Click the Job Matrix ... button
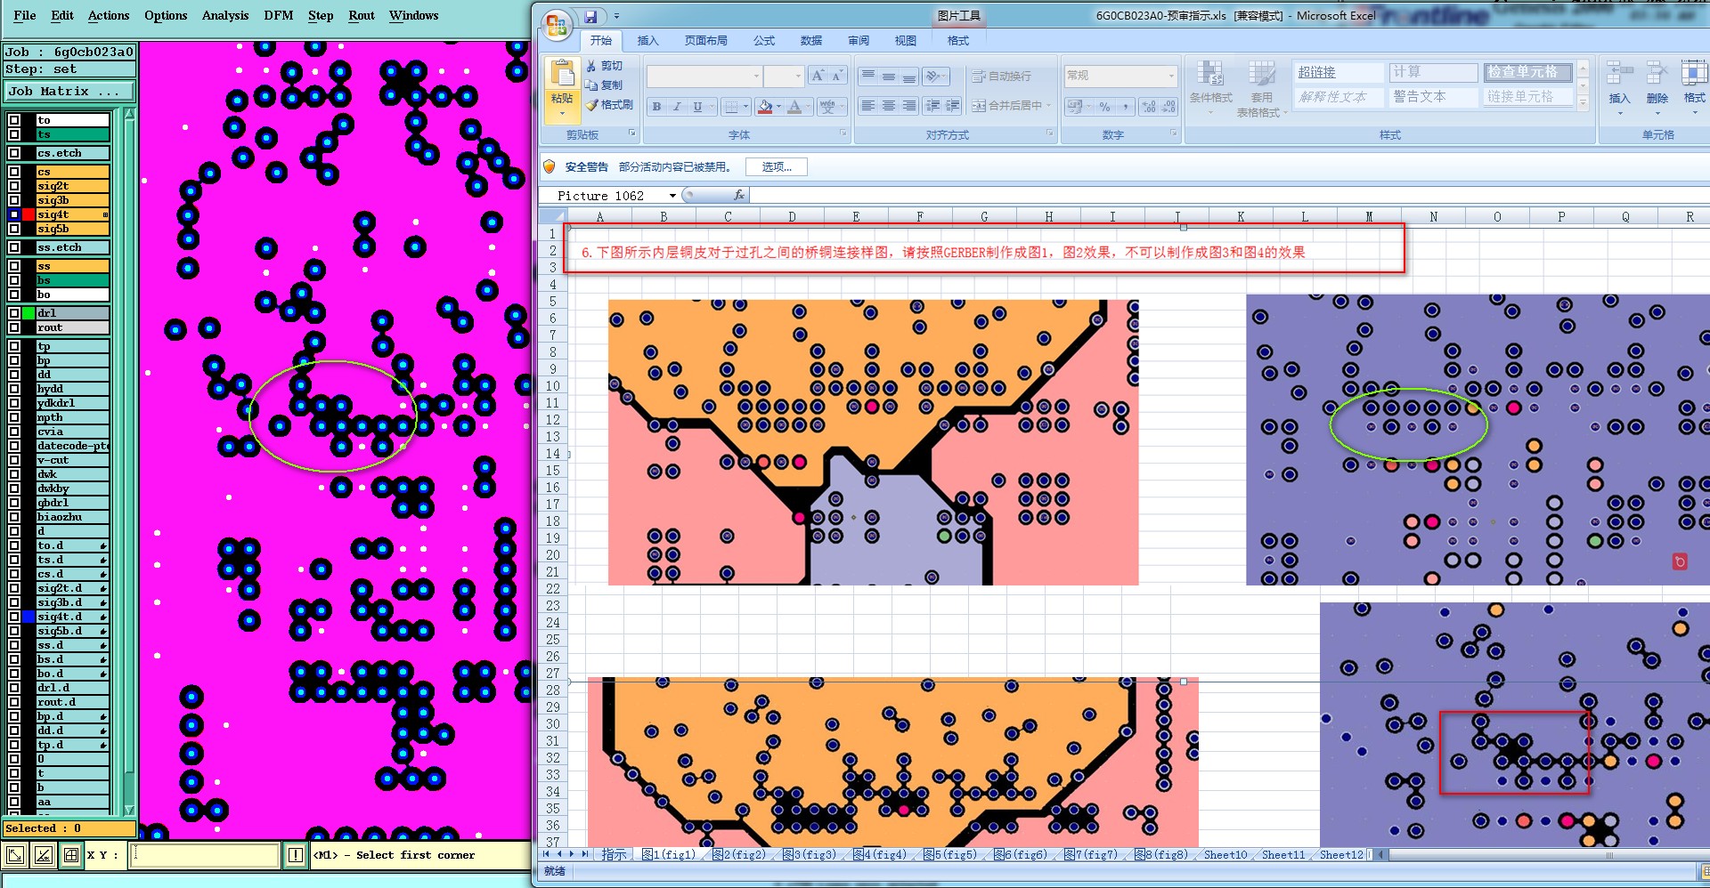Viewport: 1710px width, 888px height. [x=69, y=91]
